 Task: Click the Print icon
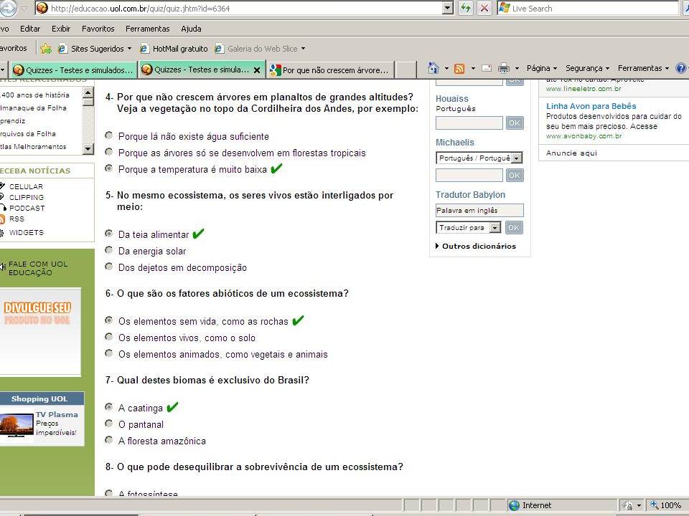coord(504,68)
